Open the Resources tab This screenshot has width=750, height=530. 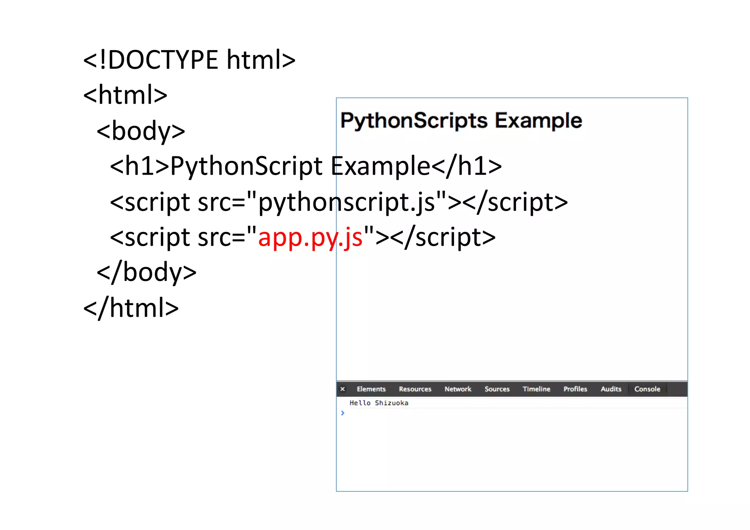click(x=415, y=389)
